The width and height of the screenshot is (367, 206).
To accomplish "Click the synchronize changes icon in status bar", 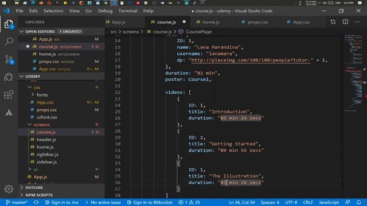I will tap(36, 202).
